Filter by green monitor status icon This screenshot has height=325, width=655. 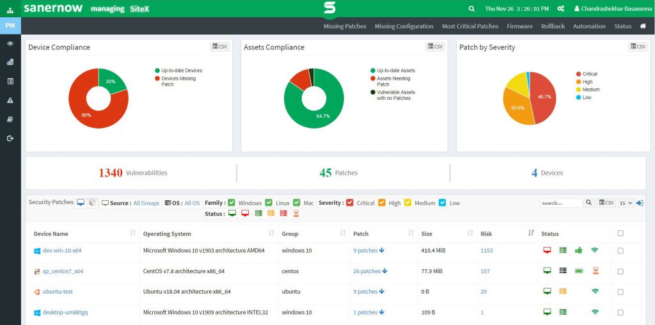[232, 214]
